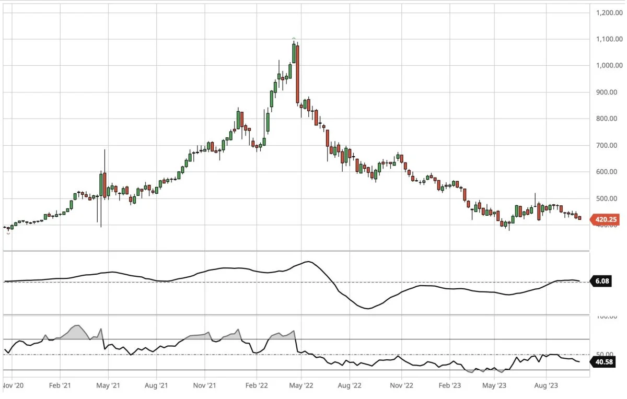Select the large red candle after the peak

[297, 73]
